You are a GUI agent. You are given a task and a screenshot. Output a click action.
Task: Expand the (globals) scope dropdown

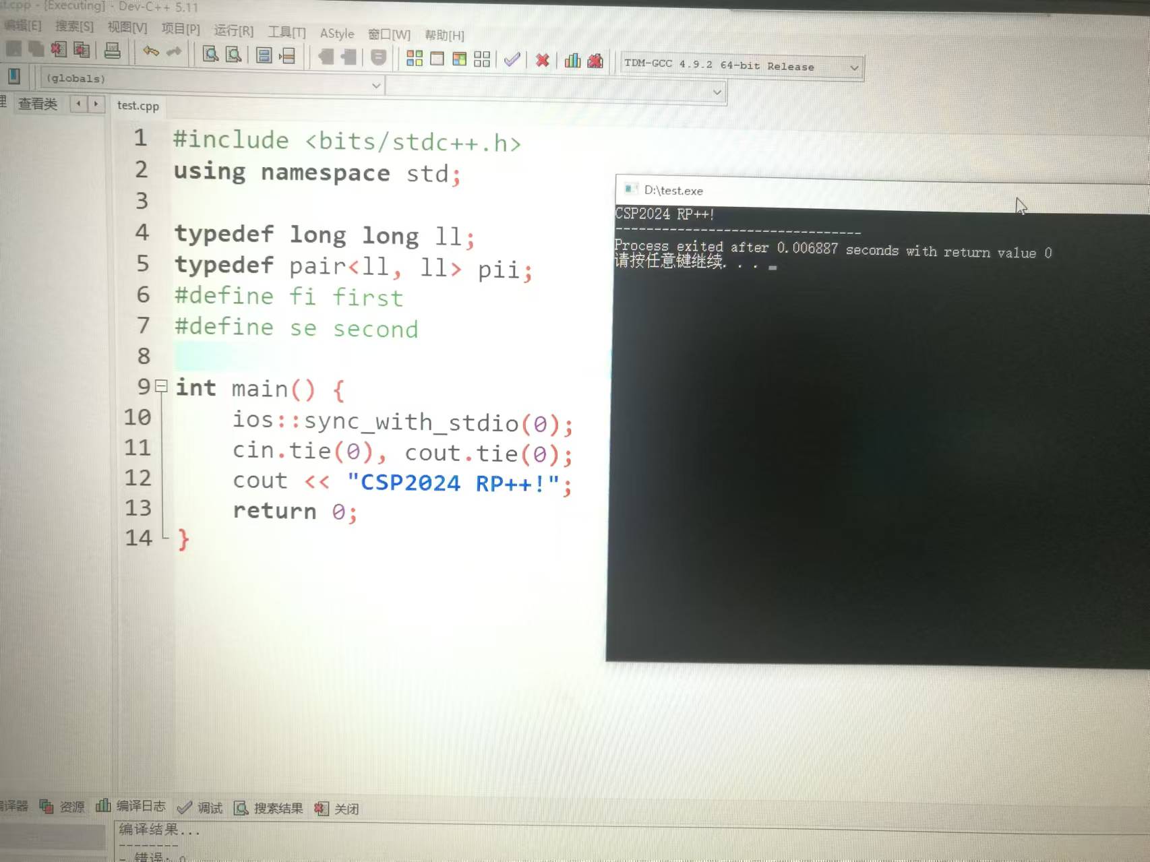point(375,86)
